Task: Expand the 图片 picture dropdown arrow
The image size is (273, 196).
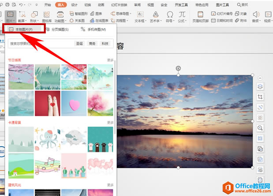Action: click(x=14, y=21)
